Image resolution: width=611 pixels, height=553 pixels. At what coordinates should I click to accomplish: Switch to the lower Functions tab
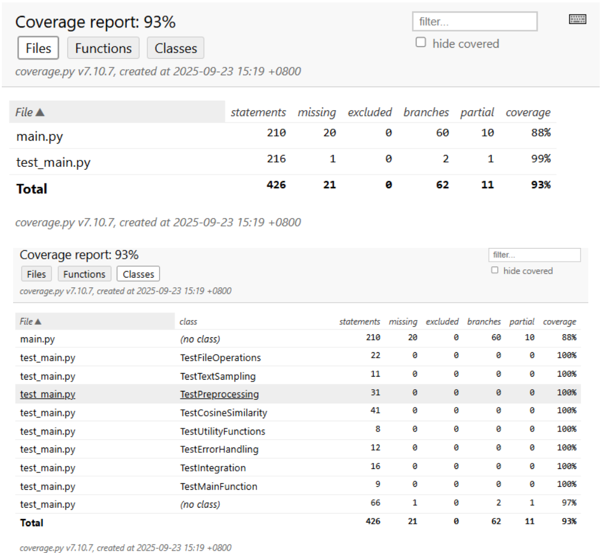pos(84,274)
